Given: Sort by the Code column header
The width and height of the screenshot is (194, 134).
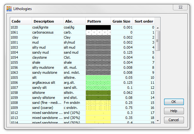Looking at the screenshot, I should coord(21,21).
